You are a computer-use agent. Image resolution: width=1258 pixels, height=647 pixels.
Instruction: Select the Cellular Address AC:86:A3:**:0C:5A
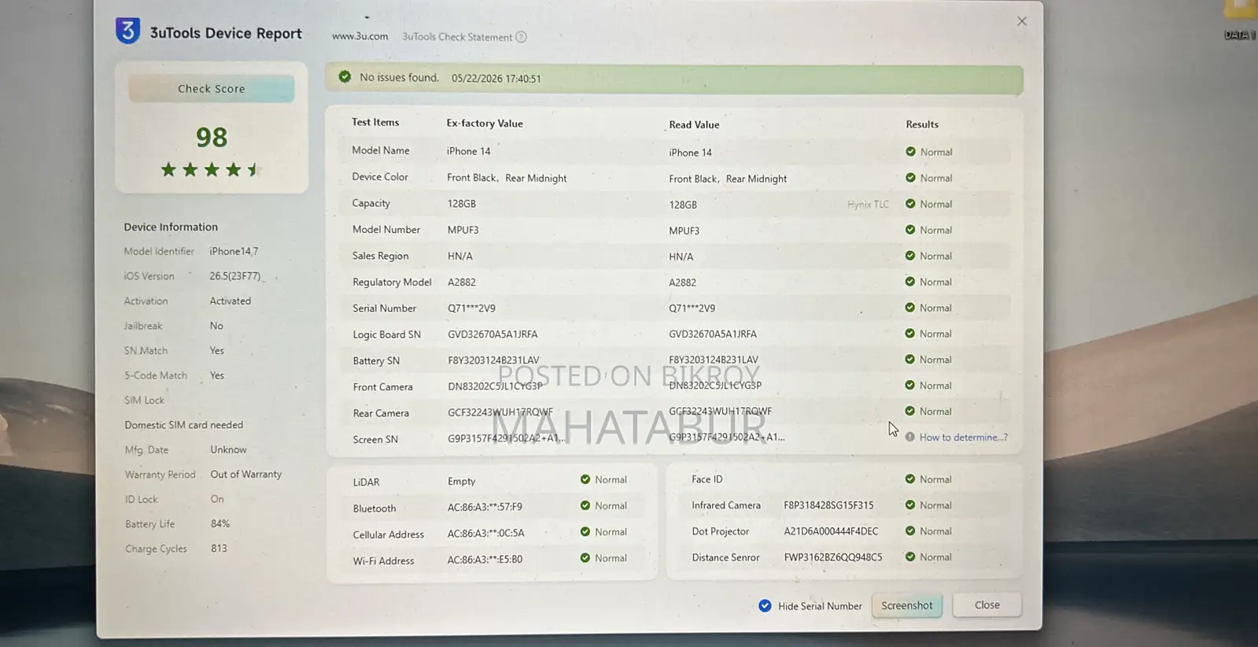(x=486, y=533)
